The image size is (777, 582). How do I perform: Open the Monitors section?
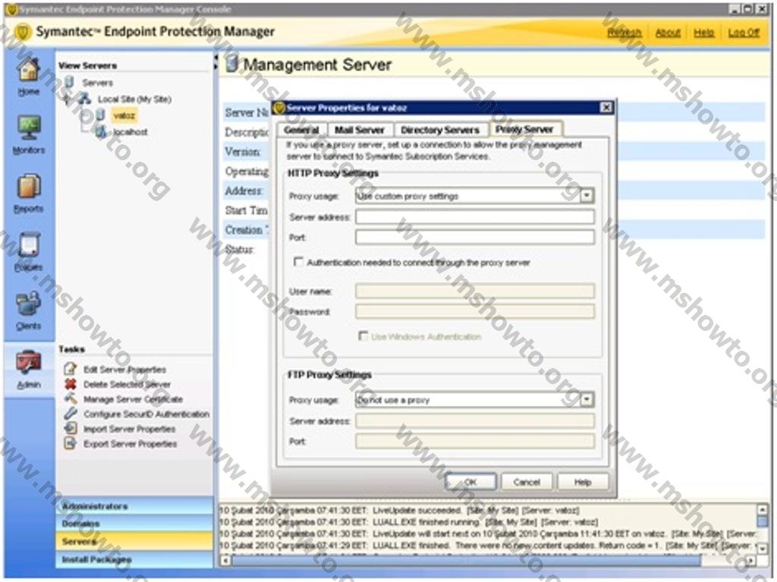pyautogui.click(x=28, y=134)
